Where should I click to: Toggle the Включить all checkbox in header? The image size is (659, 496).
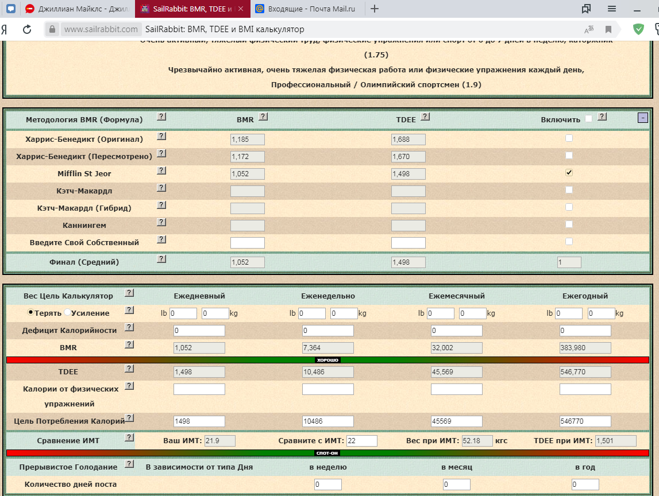coord(588,119)
